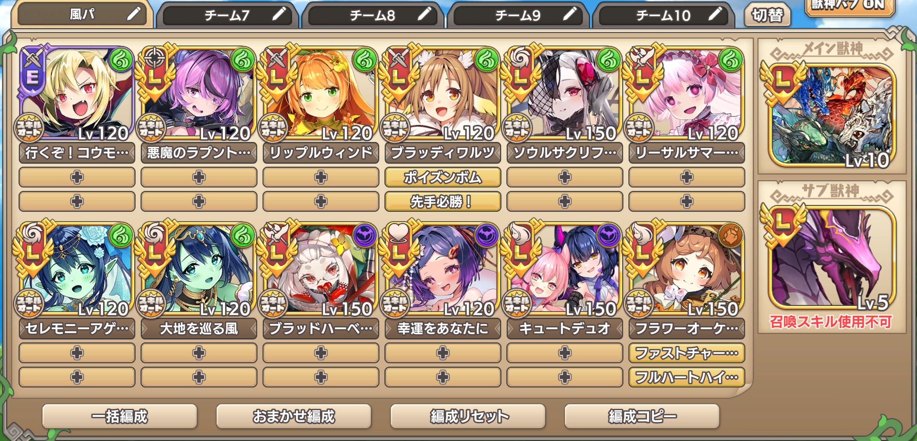
Task: Select the main 獣神 summon thumbnail
Action: coord(831,116)
